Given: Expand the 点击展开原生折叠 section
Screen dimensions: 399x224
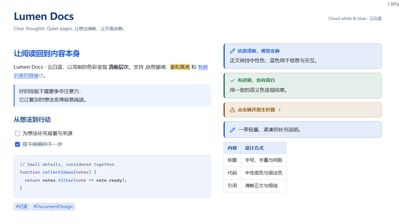Looking at the screenshot, I should pos(302,110).
